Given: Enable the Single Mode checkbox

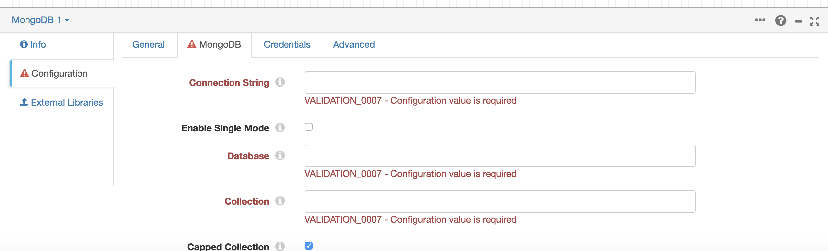Looking at the screenshot, I should 309,127.
